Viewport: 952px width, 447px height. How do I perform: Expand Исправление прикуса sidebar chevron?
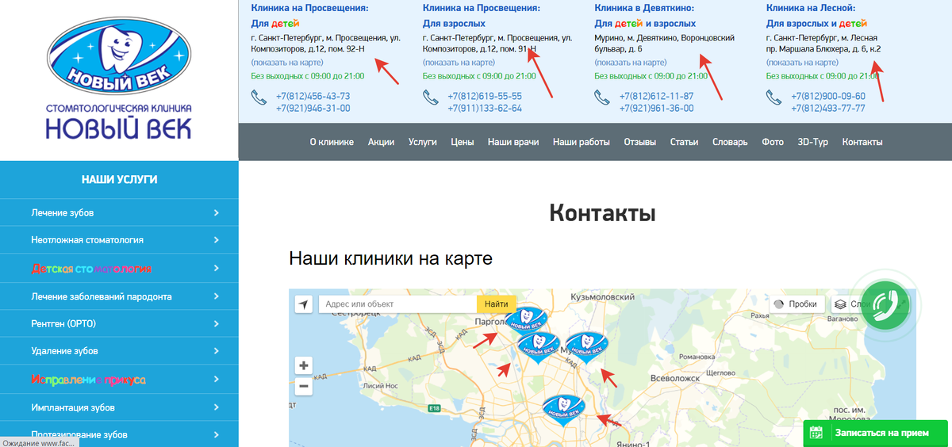[217, 380]
